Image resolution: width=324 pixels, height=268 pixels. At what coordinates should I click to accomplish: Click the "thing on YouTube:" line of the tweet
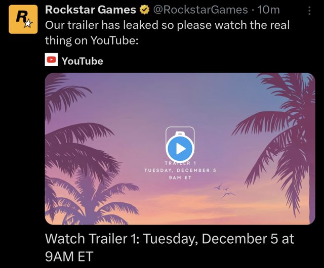(x=92, y=40)
